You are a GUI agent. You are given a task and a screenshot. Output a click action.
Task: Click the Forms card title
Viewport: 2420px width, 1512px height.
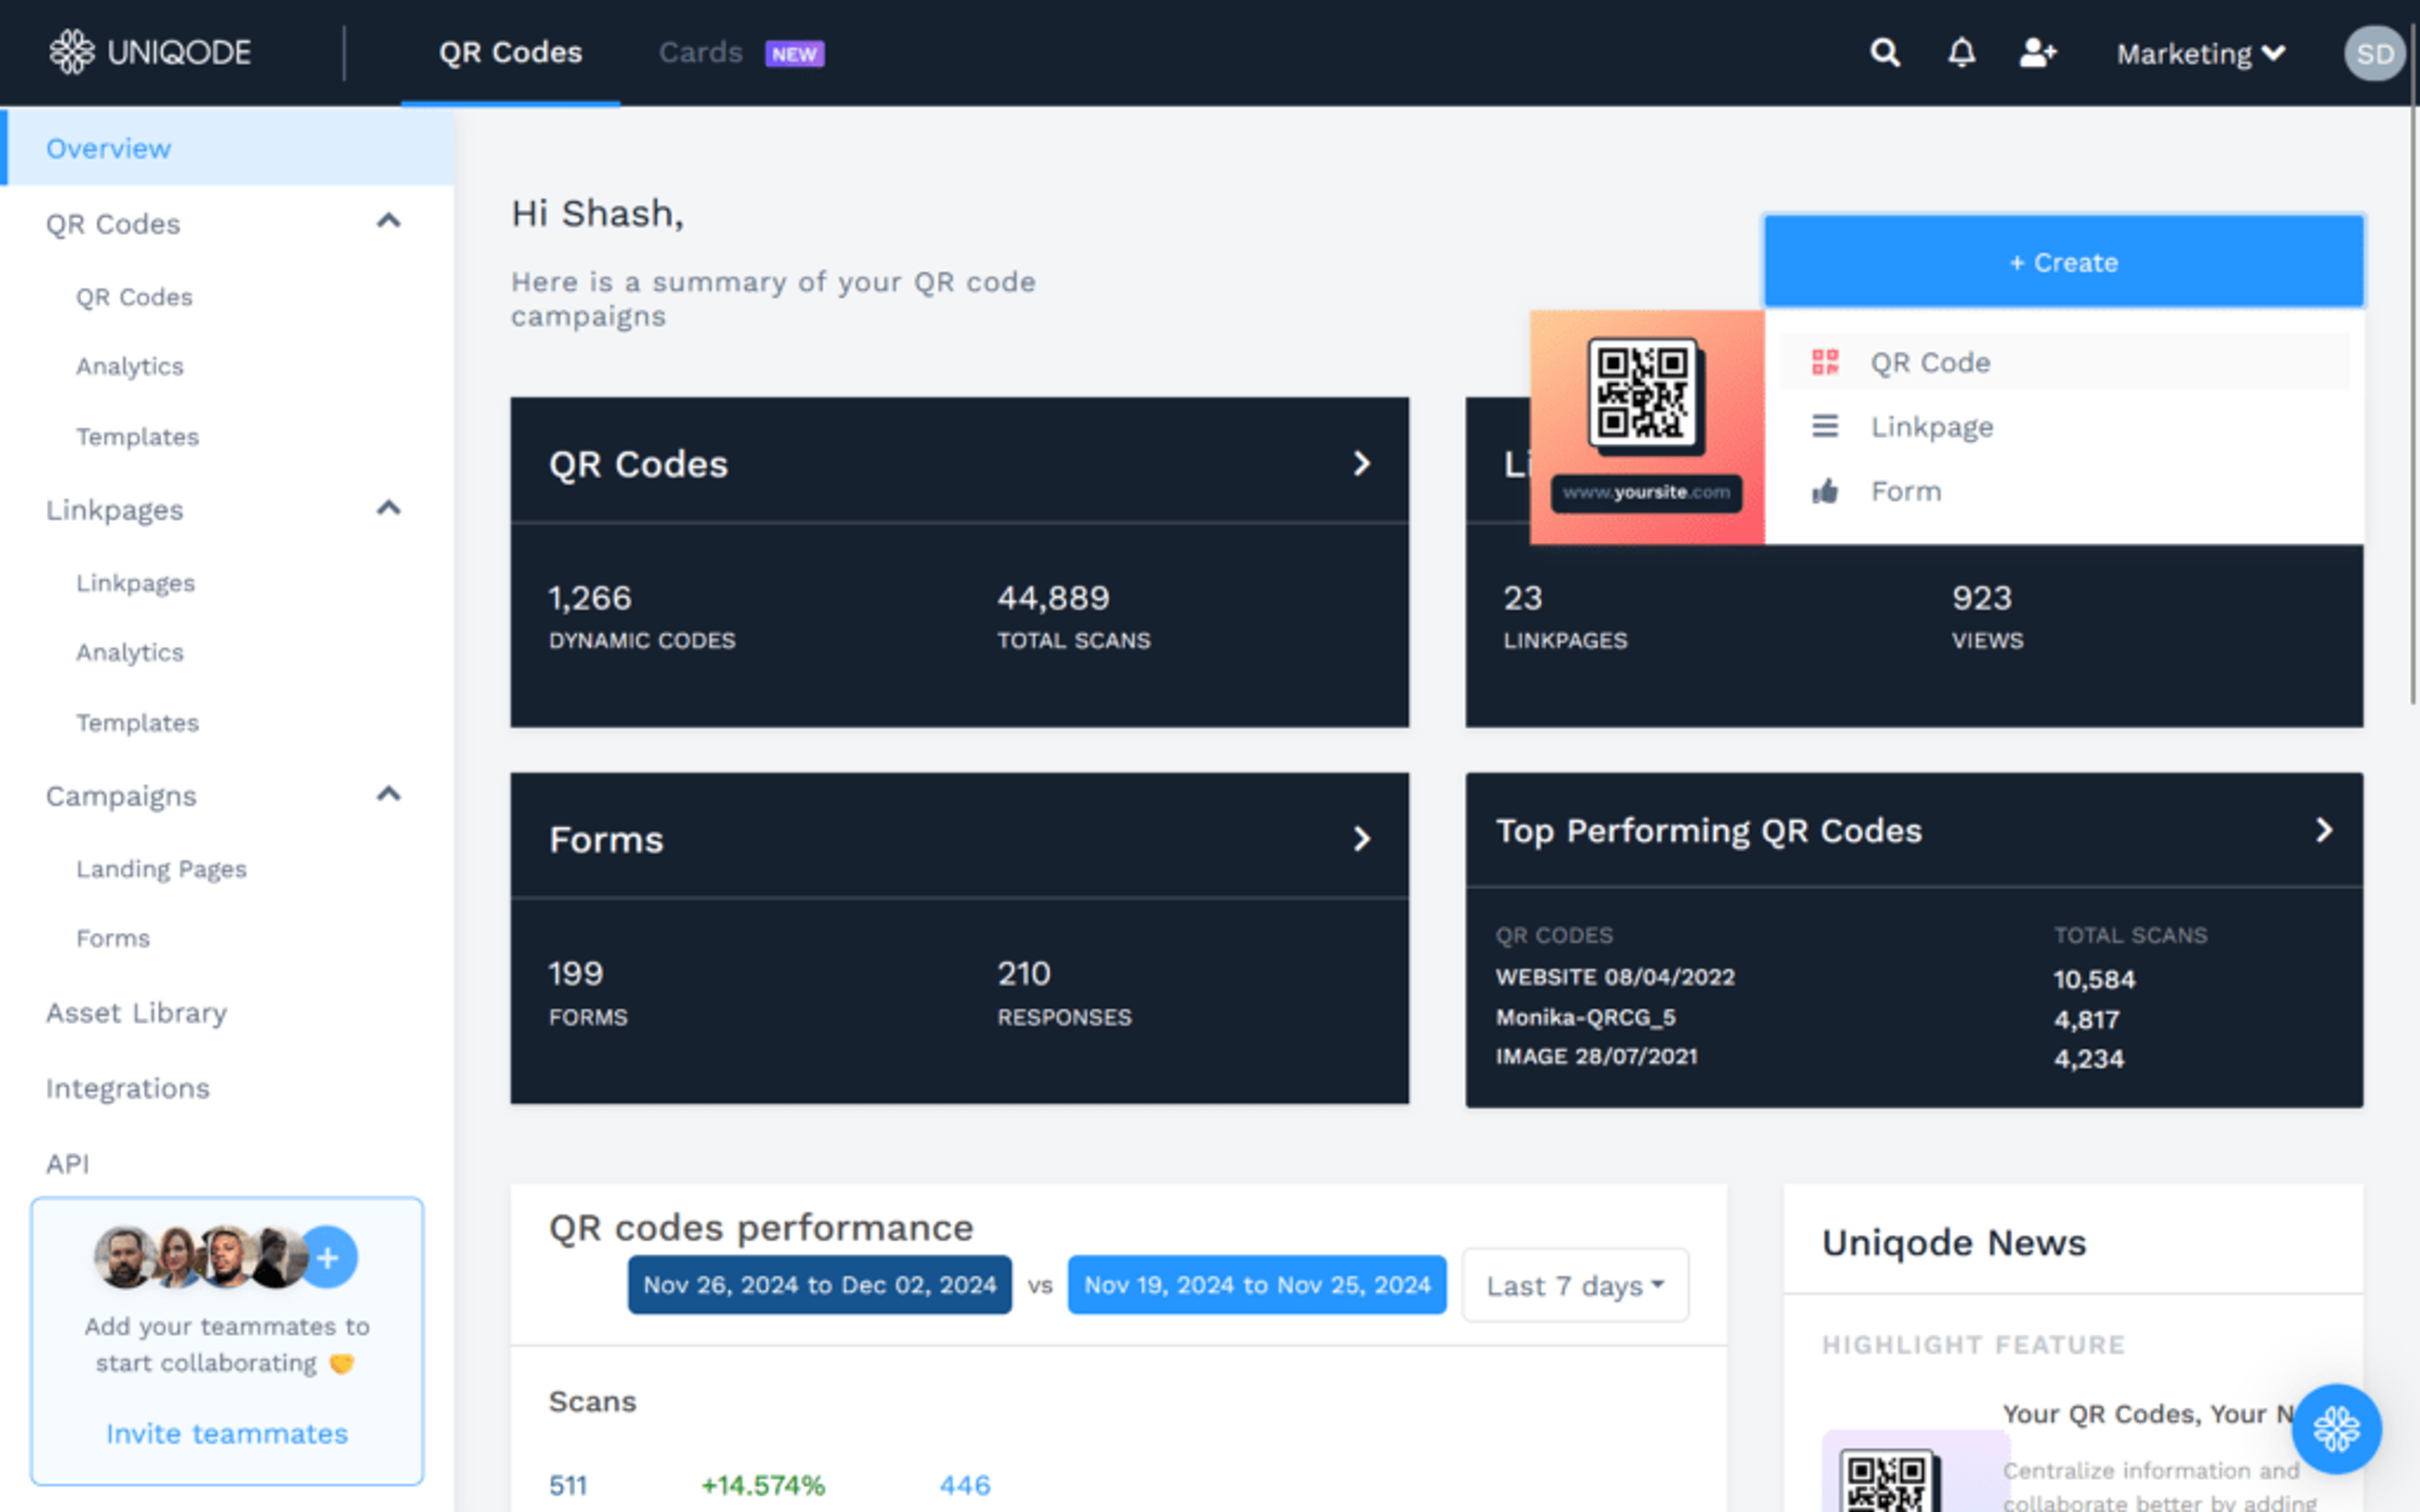coord(606,839)
